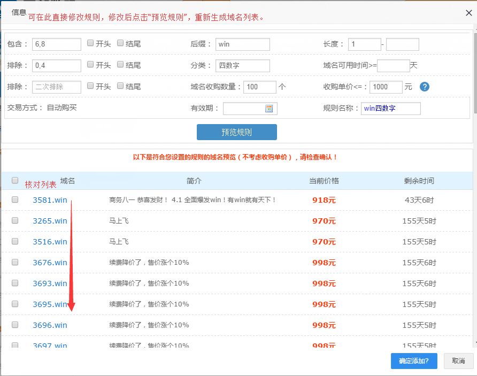Open the 3265.win domain link

tap(50, 221)
